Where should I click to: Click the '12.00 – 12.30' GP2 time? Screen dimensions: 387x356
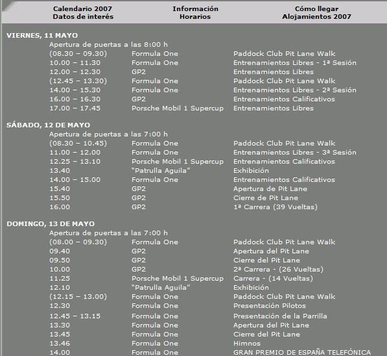(x=75, y=71)
